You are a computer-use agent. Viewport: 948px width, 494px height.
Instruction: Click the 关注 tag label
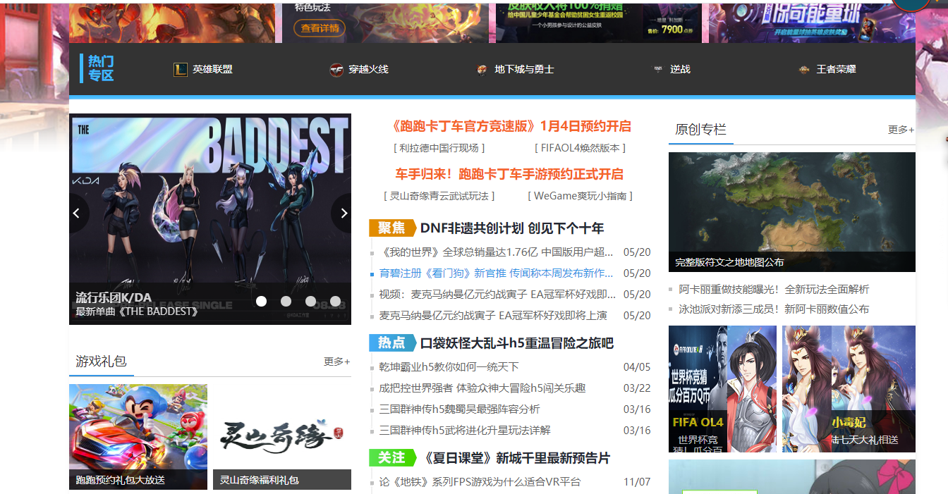[392, 457]
